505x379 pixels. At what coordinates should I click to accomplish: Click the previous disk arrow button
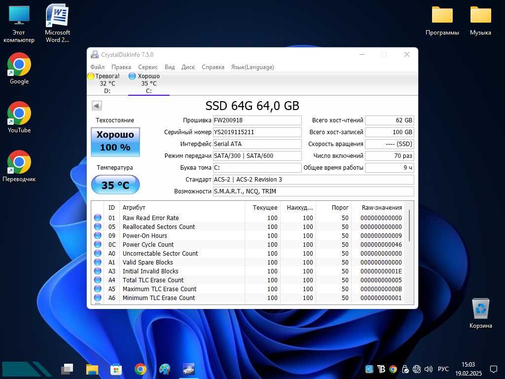pos(97,106)
